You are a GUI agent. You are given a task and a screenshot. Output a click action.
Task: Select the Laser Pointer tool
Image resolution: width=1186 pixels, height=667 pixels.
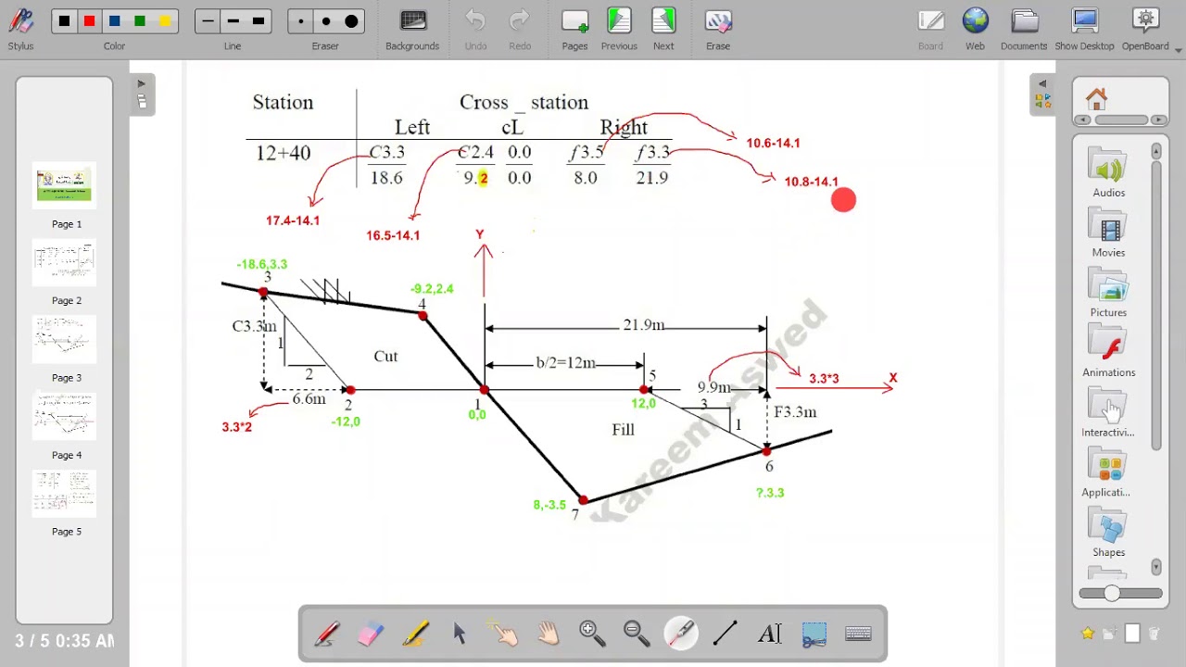681,634
